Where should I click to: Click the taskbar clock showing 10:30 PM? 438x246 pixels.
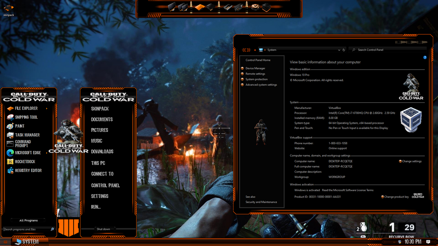click(413, 242)
